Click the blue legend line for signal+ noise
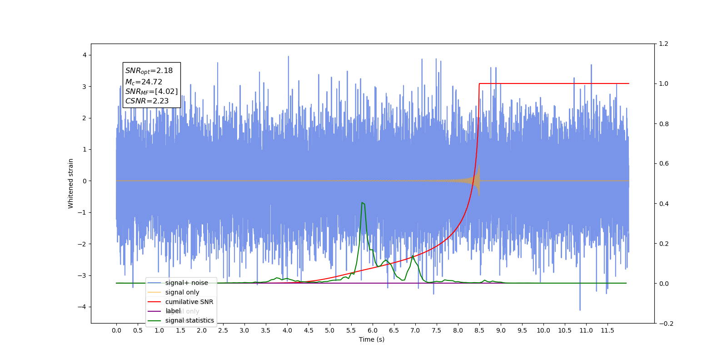 tap(154, 283)
